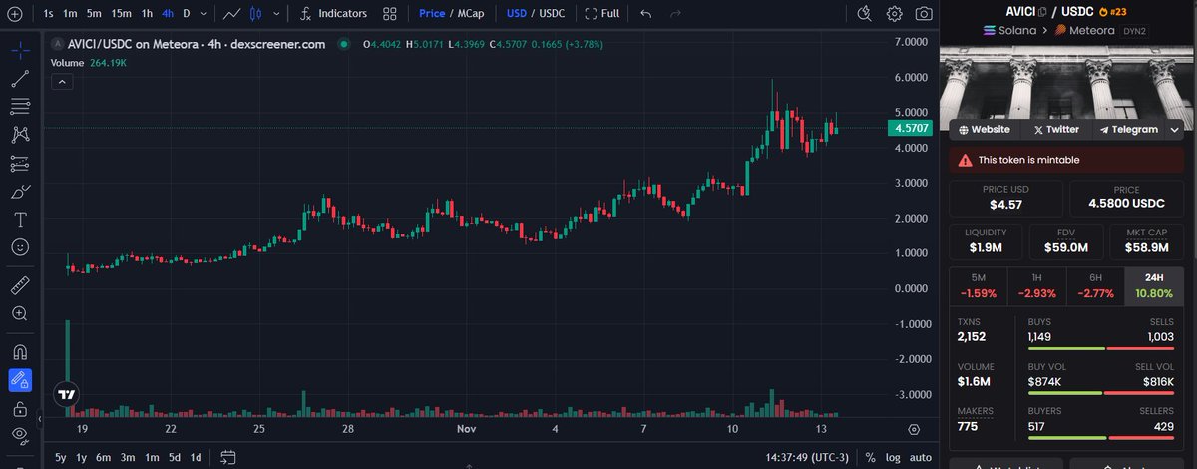
Task: Set the 6m date range
Action: point(104,457)
